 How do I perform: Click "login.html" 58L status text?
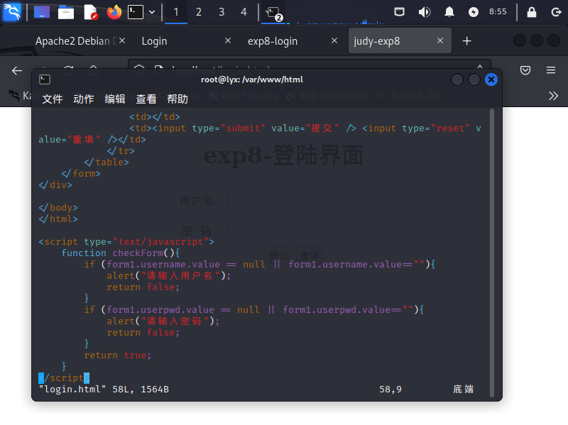pos(104,389)
